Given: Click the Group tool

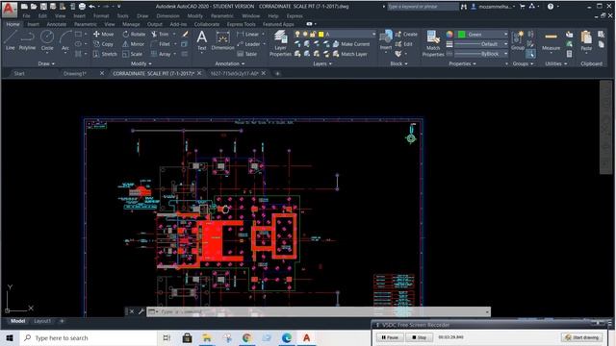Looking at the screenshot, I should click(518, 40).
